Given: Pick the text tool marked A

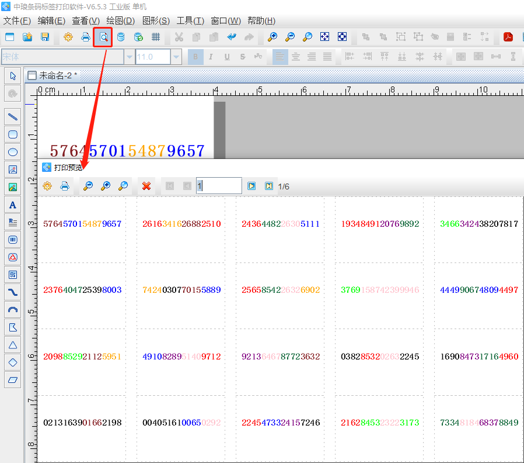Looking at the screenshot, I should [13, 205].
